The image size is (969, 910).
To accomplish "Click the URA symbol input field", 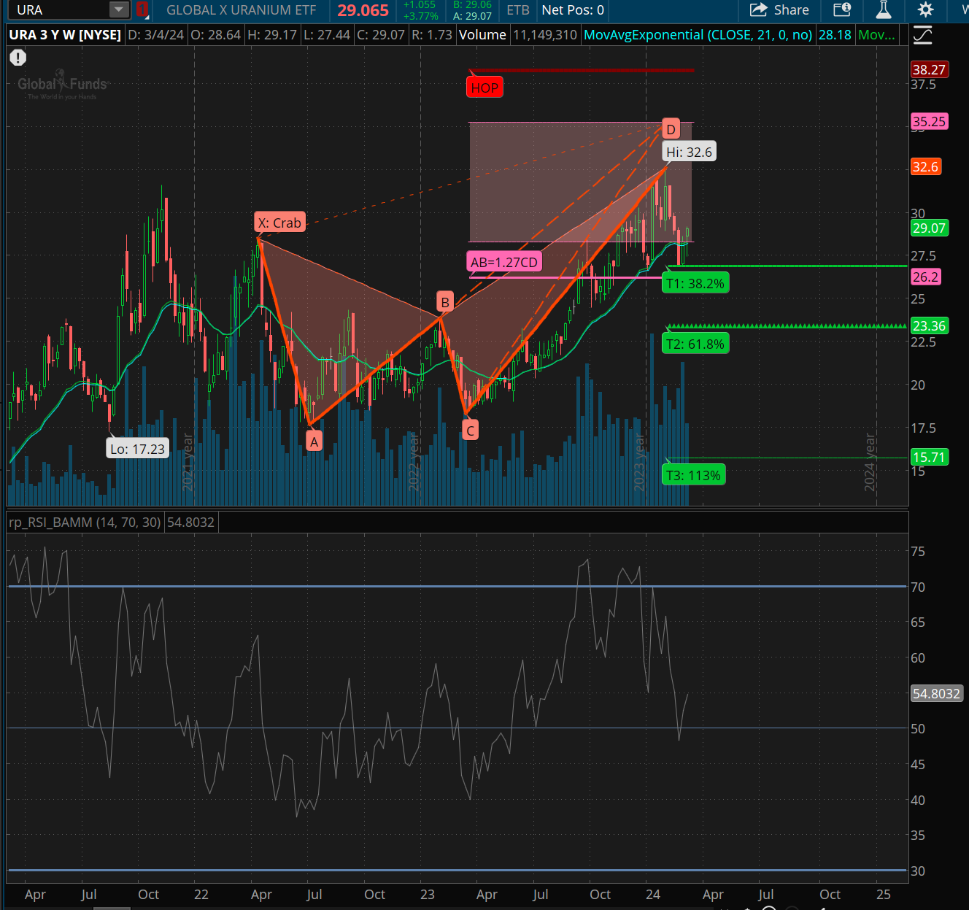I will [58, 10].
